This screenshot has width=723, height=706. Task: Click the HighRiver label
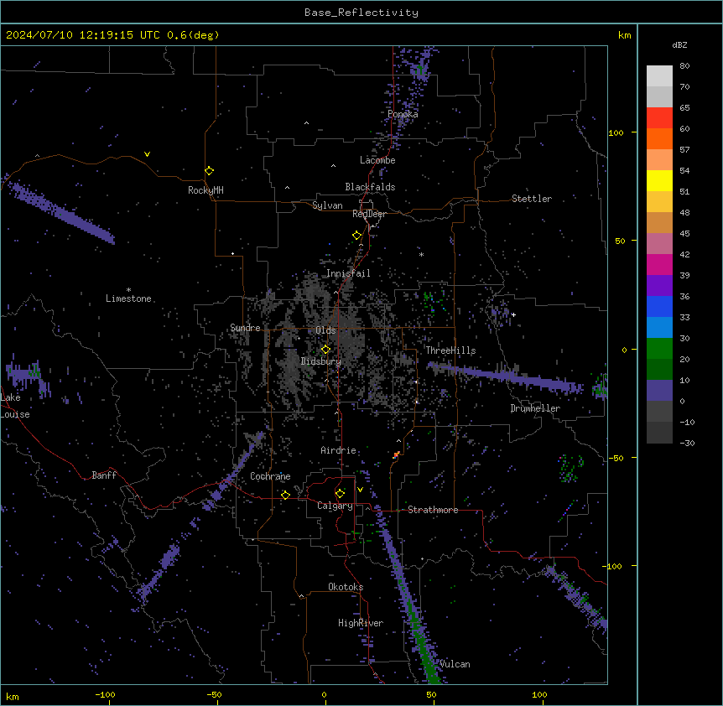pos(361,623)
